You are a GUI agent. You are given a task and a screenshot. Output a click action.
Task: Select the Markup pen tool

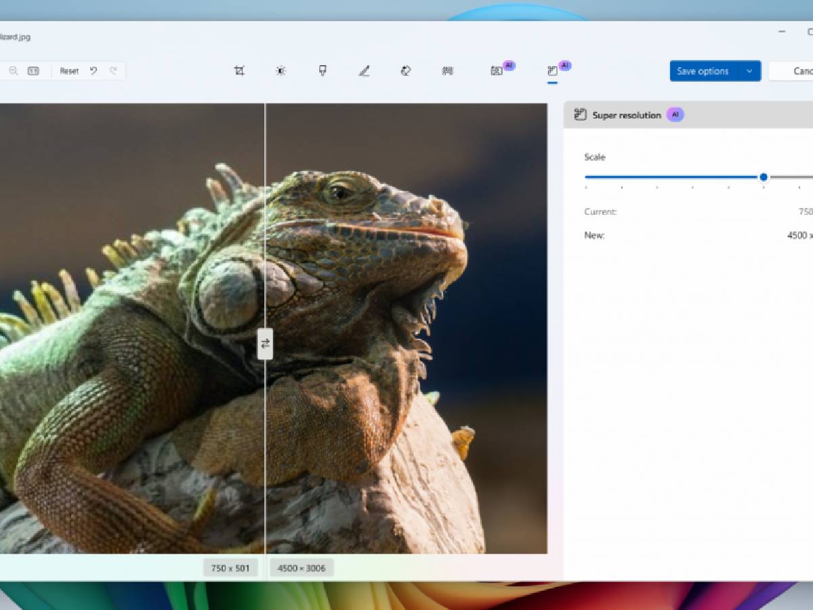point(364,70)
